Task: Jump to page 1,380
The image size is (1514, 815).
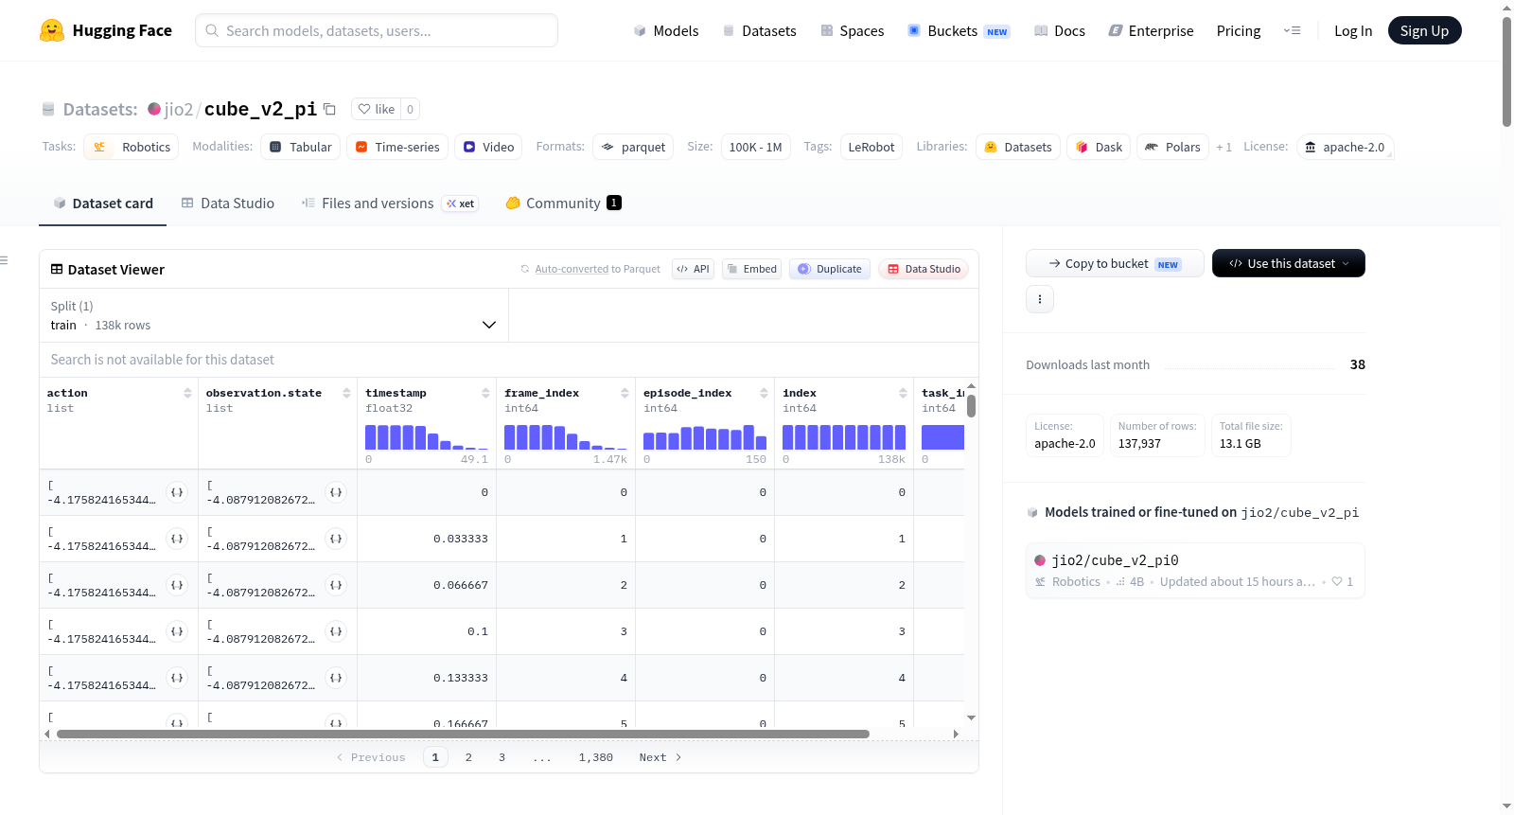Action: [596, 757]
